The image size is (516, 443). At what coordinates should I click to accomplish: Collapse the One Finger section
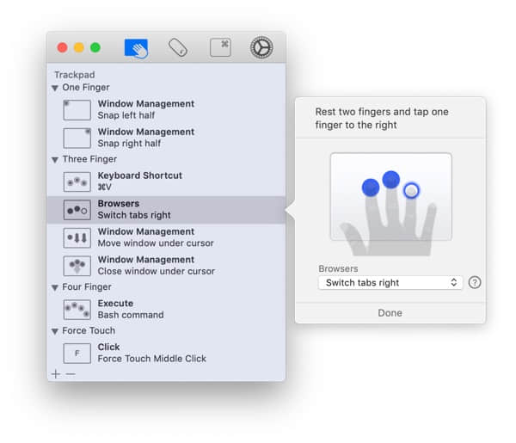pos(55,88)
